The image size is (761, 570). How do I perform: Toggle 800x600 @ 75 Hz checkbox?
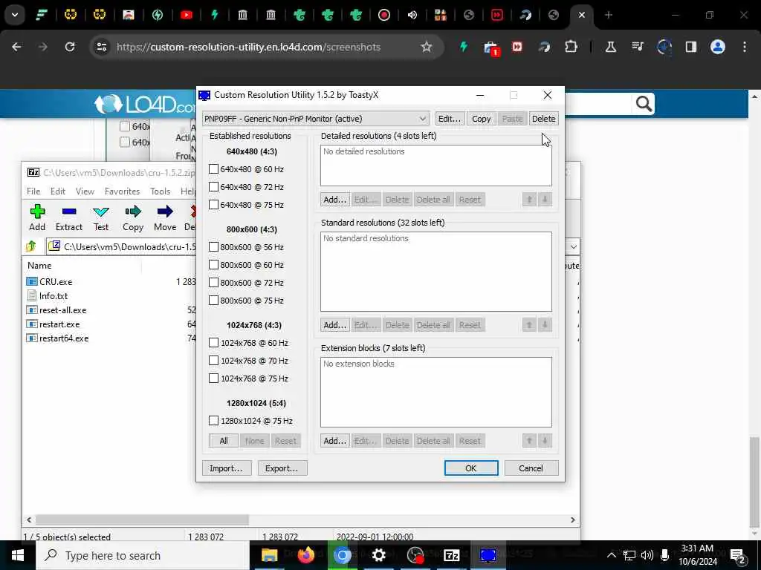[213, 301]
